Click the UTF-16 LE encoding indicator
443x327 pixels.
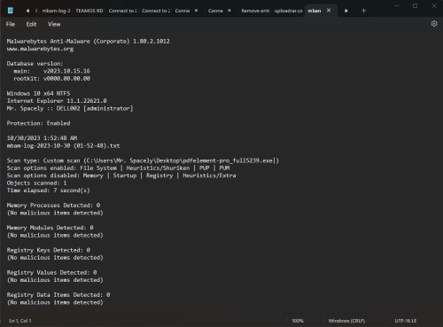(x=406, y=321)
